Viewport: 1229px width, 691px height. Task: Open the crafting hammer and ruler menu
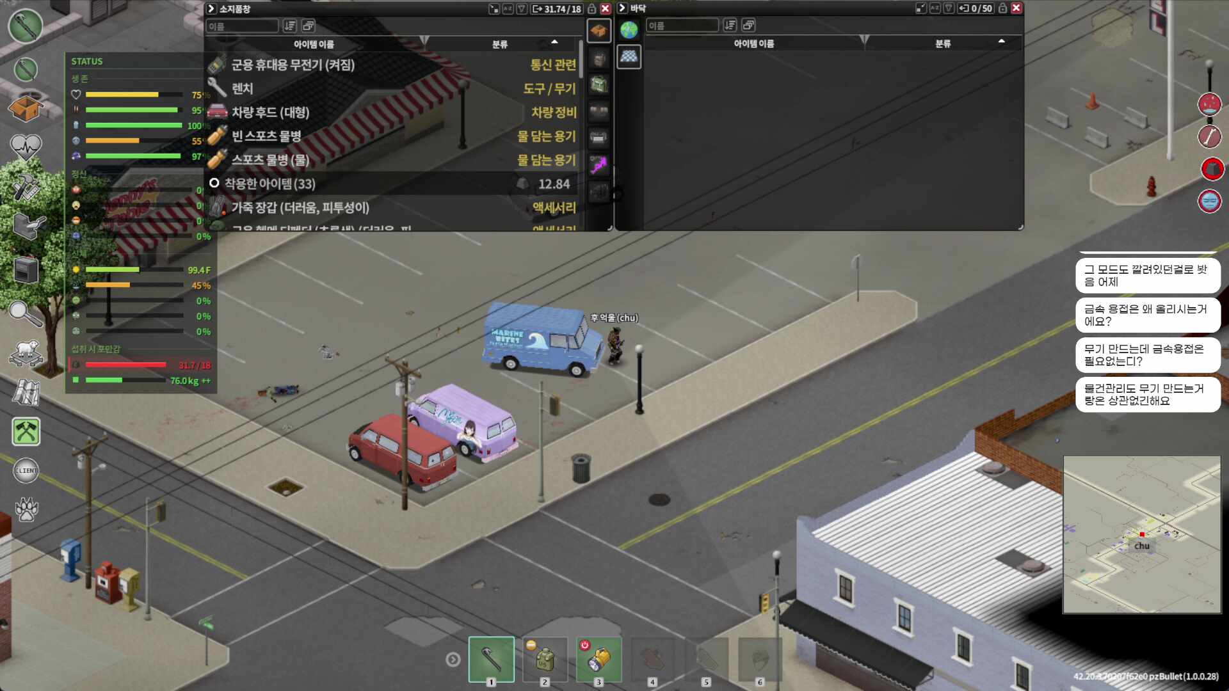(x=26, y=187)
